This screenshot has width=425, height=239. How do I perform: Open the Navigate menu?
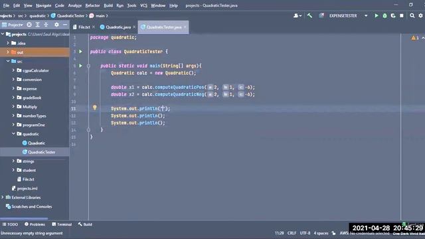point(43,5)
